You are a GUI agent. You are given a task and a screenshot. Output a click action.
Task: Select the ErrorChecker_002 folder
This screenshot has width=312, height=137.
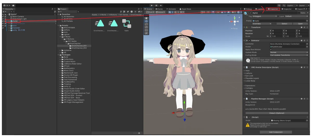pyautogui.click(x=79, y=48)
